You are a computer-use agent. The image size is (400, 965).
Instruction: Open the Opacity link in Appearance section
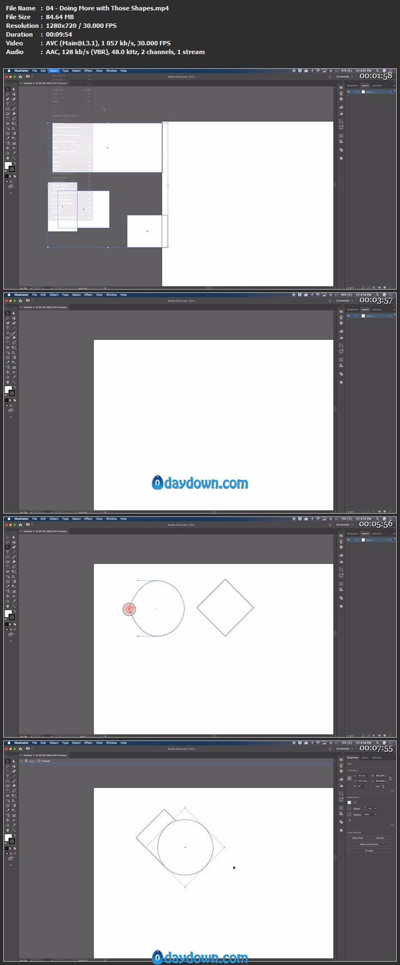357,815
